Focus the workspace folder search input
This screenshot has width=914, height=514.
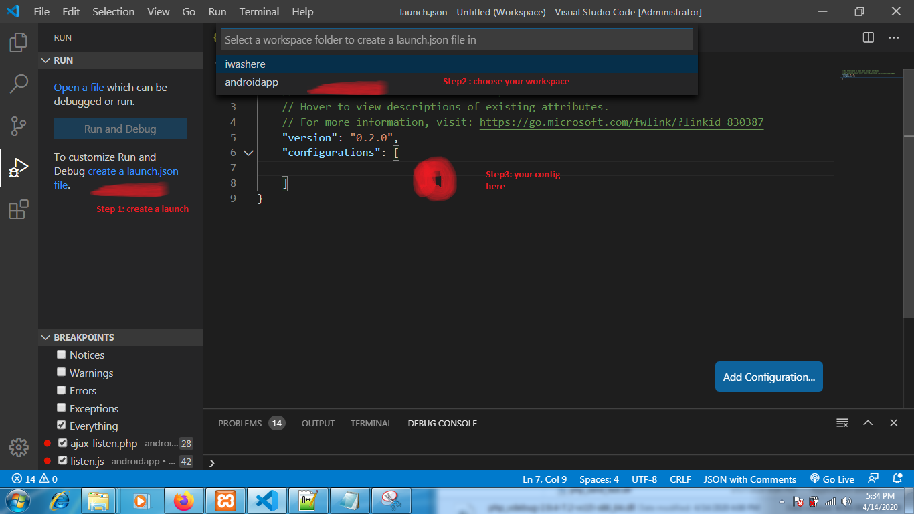[457, 39]
